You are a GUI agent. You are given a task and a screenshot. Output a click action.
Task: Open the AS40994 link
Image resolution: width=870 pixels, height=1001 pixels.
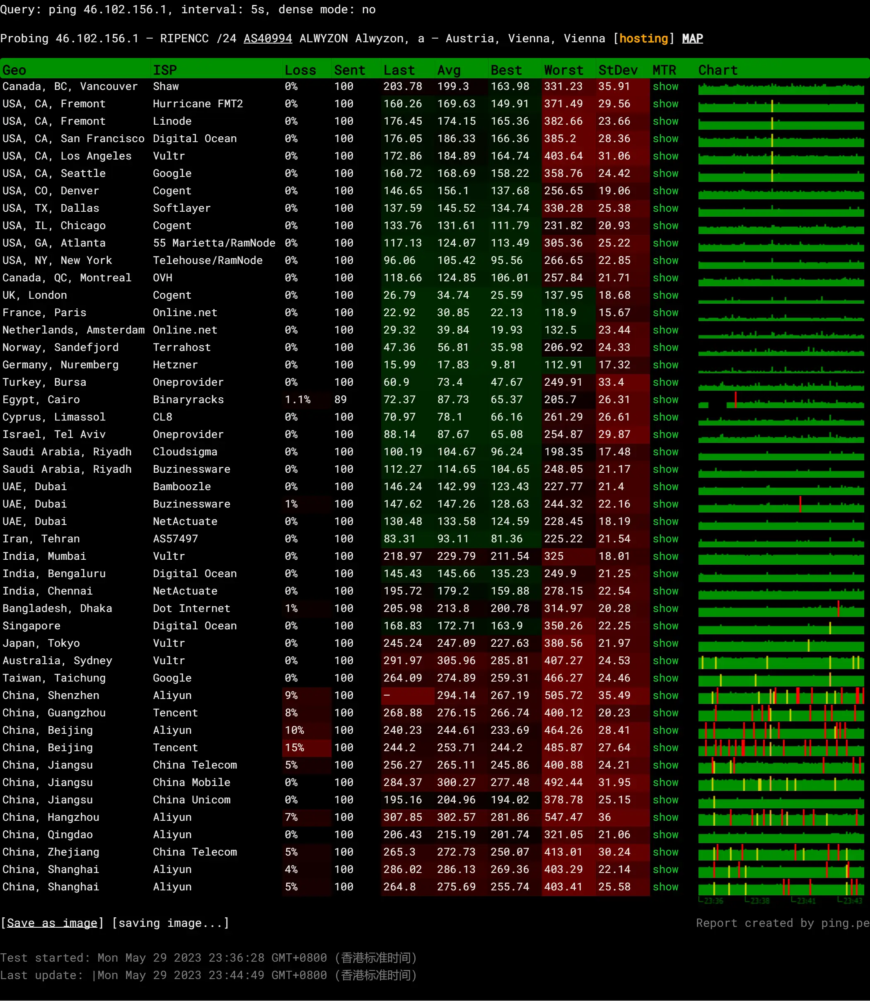click(x=268, y=39)
